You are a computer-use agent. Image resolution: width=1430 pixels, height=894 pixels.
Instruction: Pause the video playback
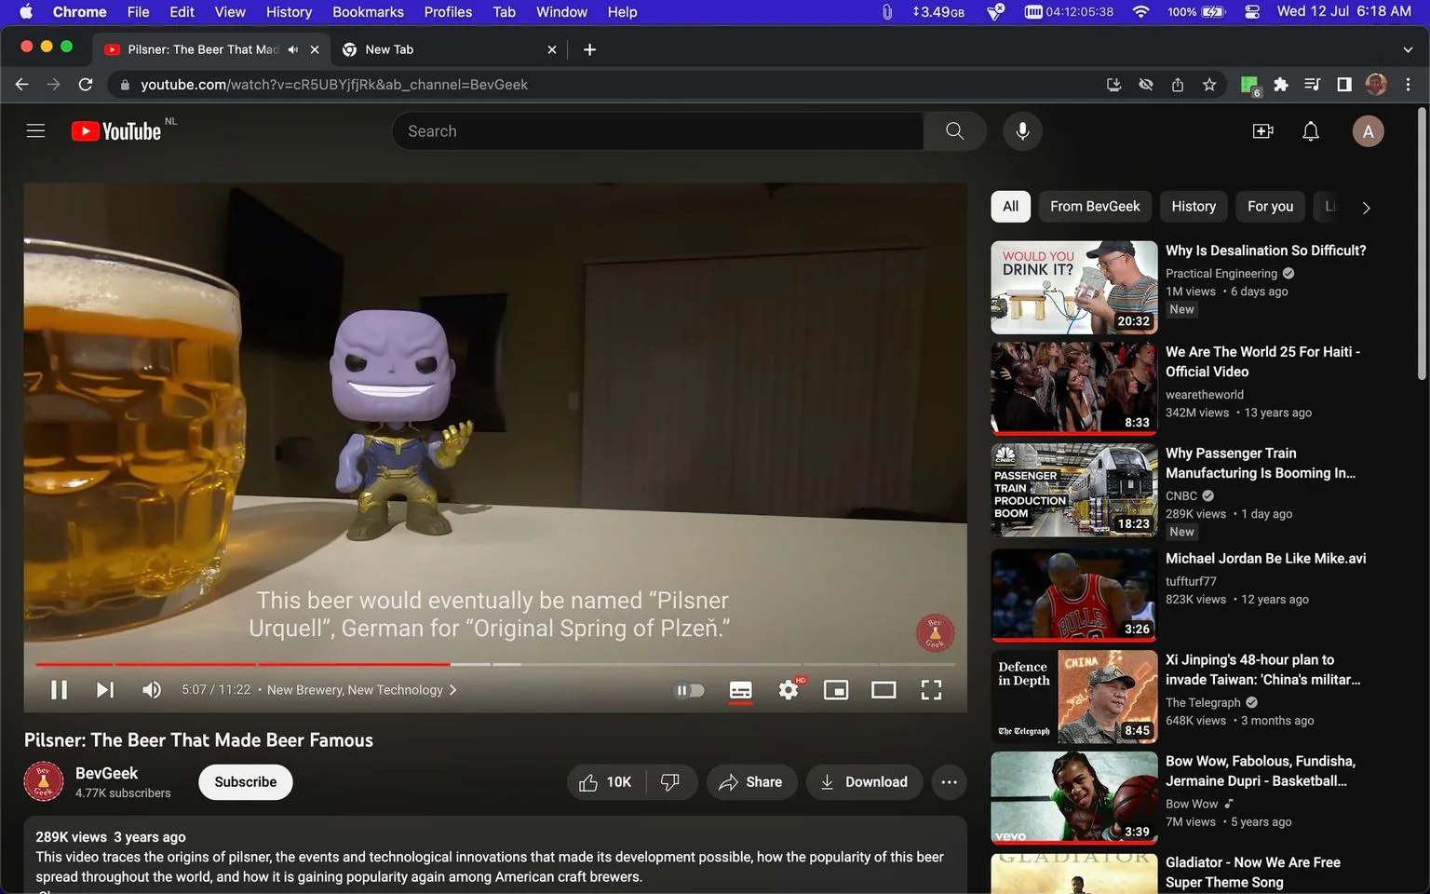(x=59, y=690)
